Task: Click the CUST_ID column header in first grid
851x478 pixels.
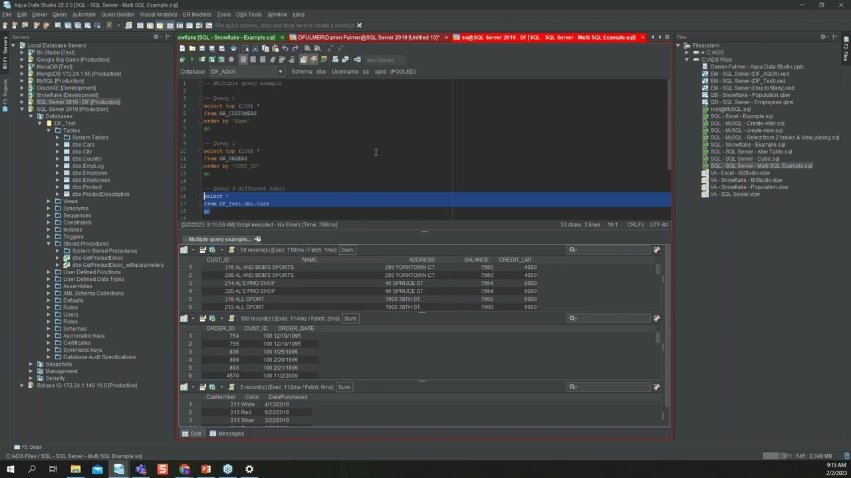Action: [217, 260]
